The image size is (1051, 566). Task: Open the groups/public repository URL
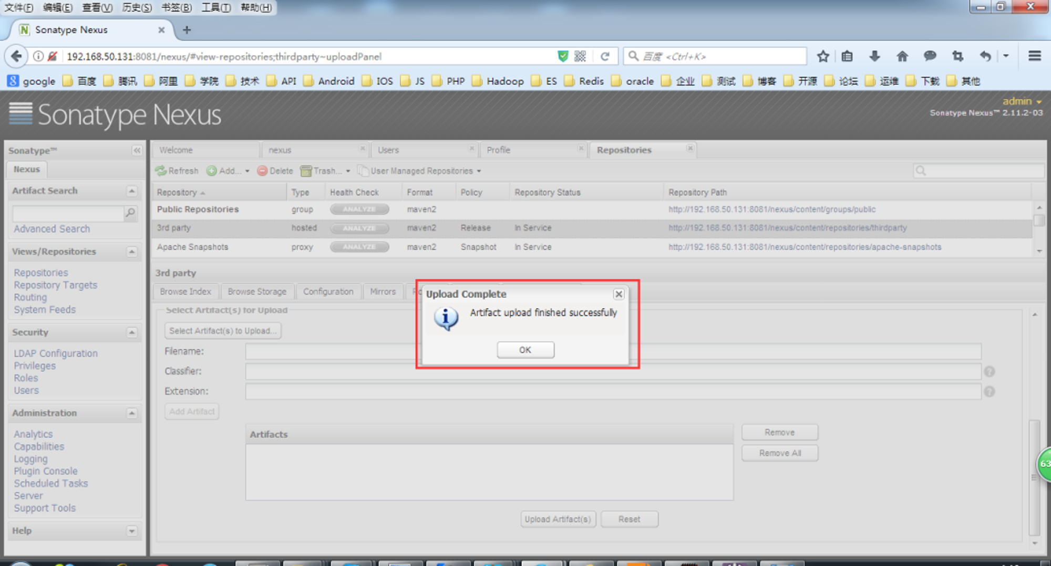click(772, 209)
